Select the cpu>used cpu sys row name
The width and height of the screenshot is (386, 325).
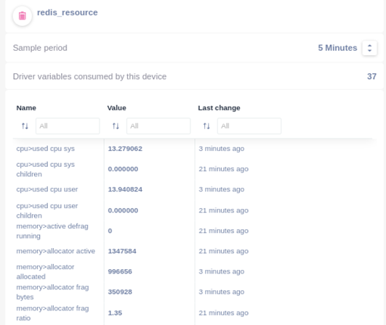tap(46, 149)
